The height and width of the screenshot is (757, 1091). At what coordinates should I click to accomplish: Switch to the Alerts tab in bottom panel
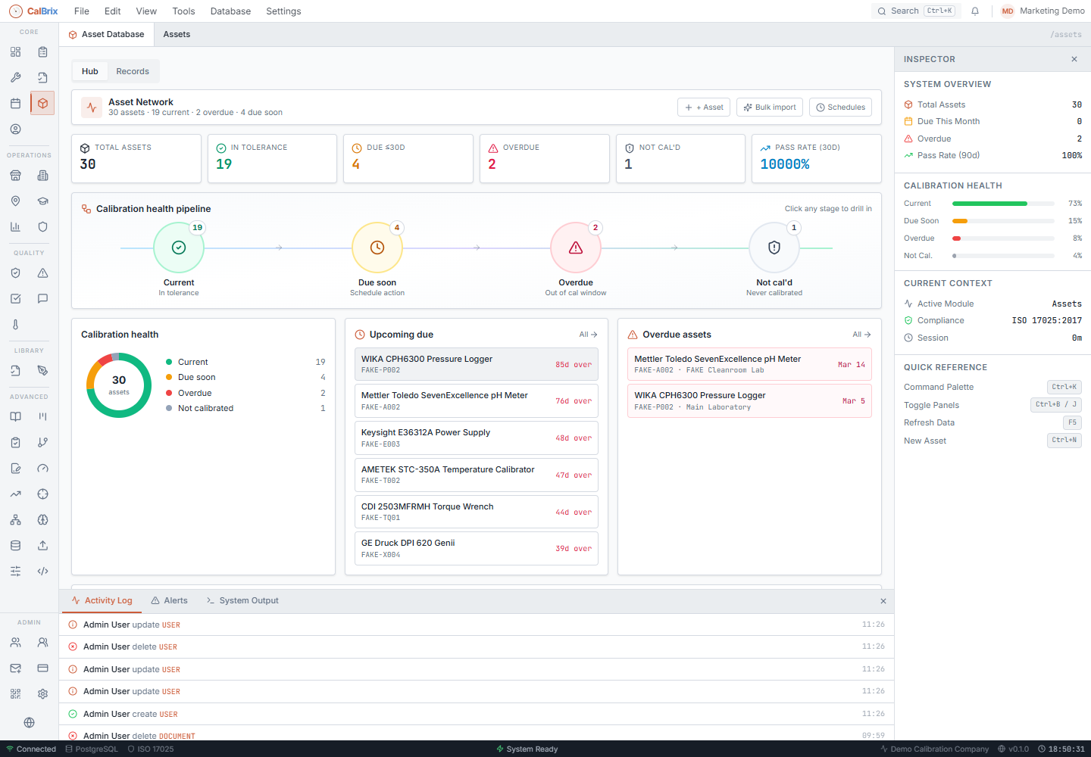click(169, 600)
